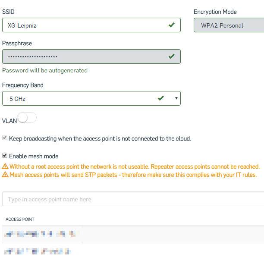
Task: Focus the access point name search box
Action: tap(133, 199)
